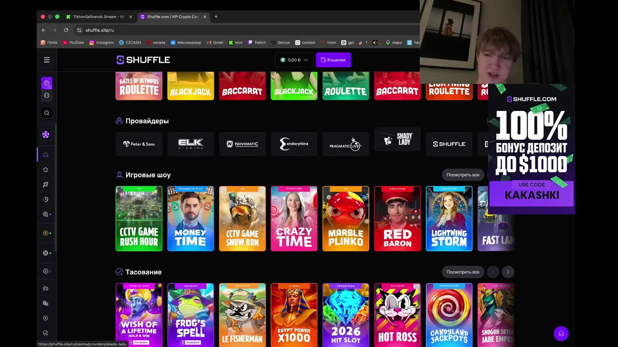
Task: Select Shuffle provider tile
Action: (x=449, y=144)
